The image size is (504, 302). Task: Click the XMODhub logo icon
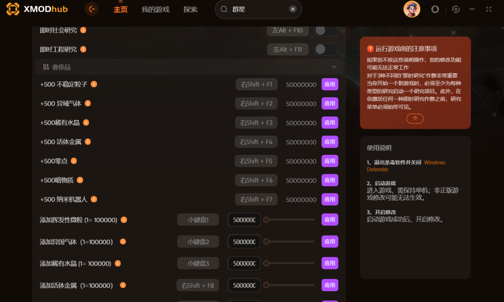click(x=13, y=9)
